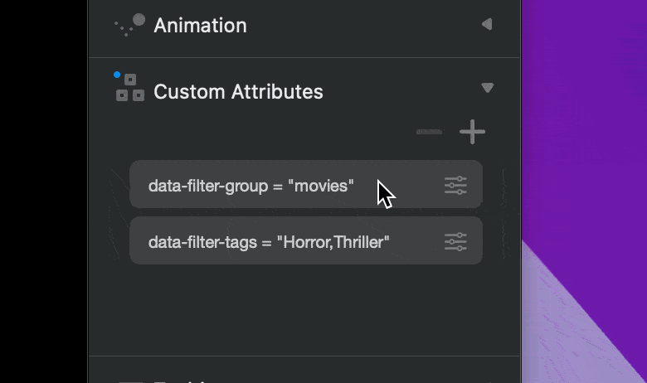Click the "Horror,Thriller" attribute value

pyautogui.click(x=333, y=242)
